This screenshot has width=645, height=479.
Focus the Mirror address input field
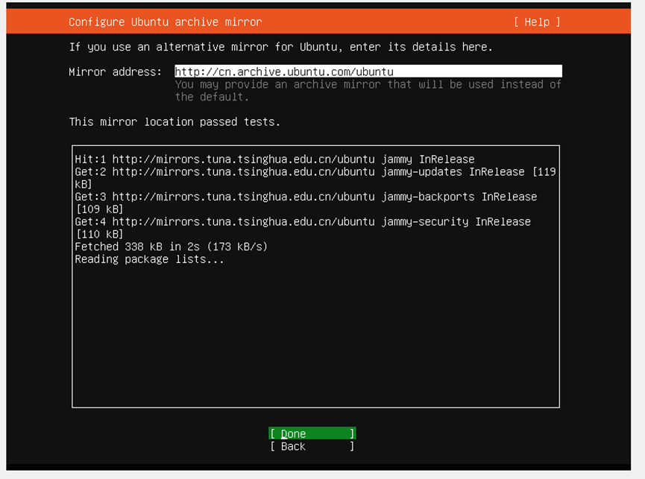(x=368, y=72)
